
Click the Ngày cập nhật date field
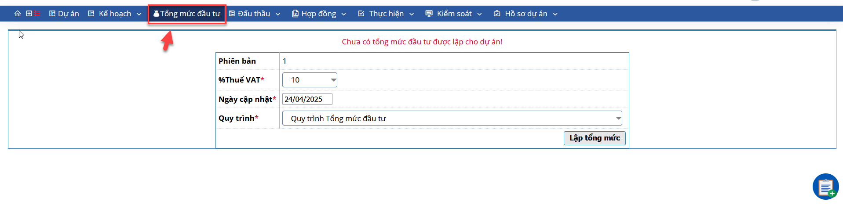pos(307,99)
